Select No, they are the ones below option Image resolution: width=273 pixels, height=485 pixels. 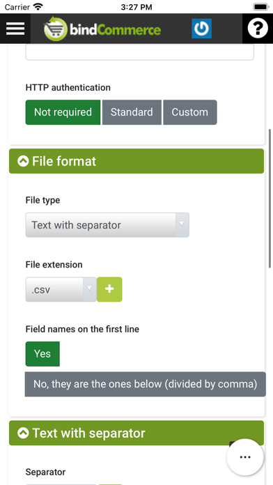pyautogui.click(x=146, y=384)
